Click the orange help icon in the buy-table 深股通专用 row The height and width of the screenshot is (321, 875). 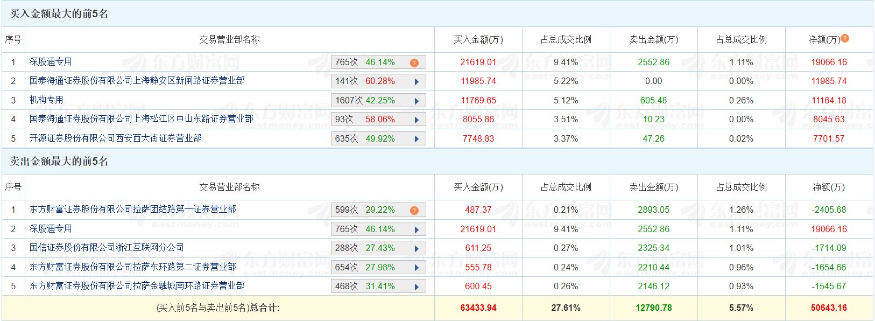[414, 63]
